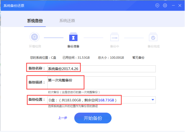Click the 初次备份 hint text
The image size is (185, 132).
tap(74, 92)
